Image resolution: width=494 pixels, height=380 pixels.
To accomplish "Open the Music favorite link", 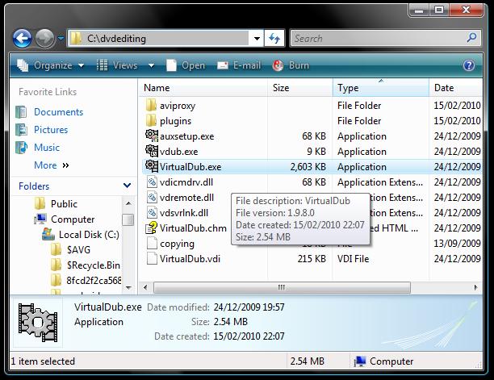I will [47, 148].
